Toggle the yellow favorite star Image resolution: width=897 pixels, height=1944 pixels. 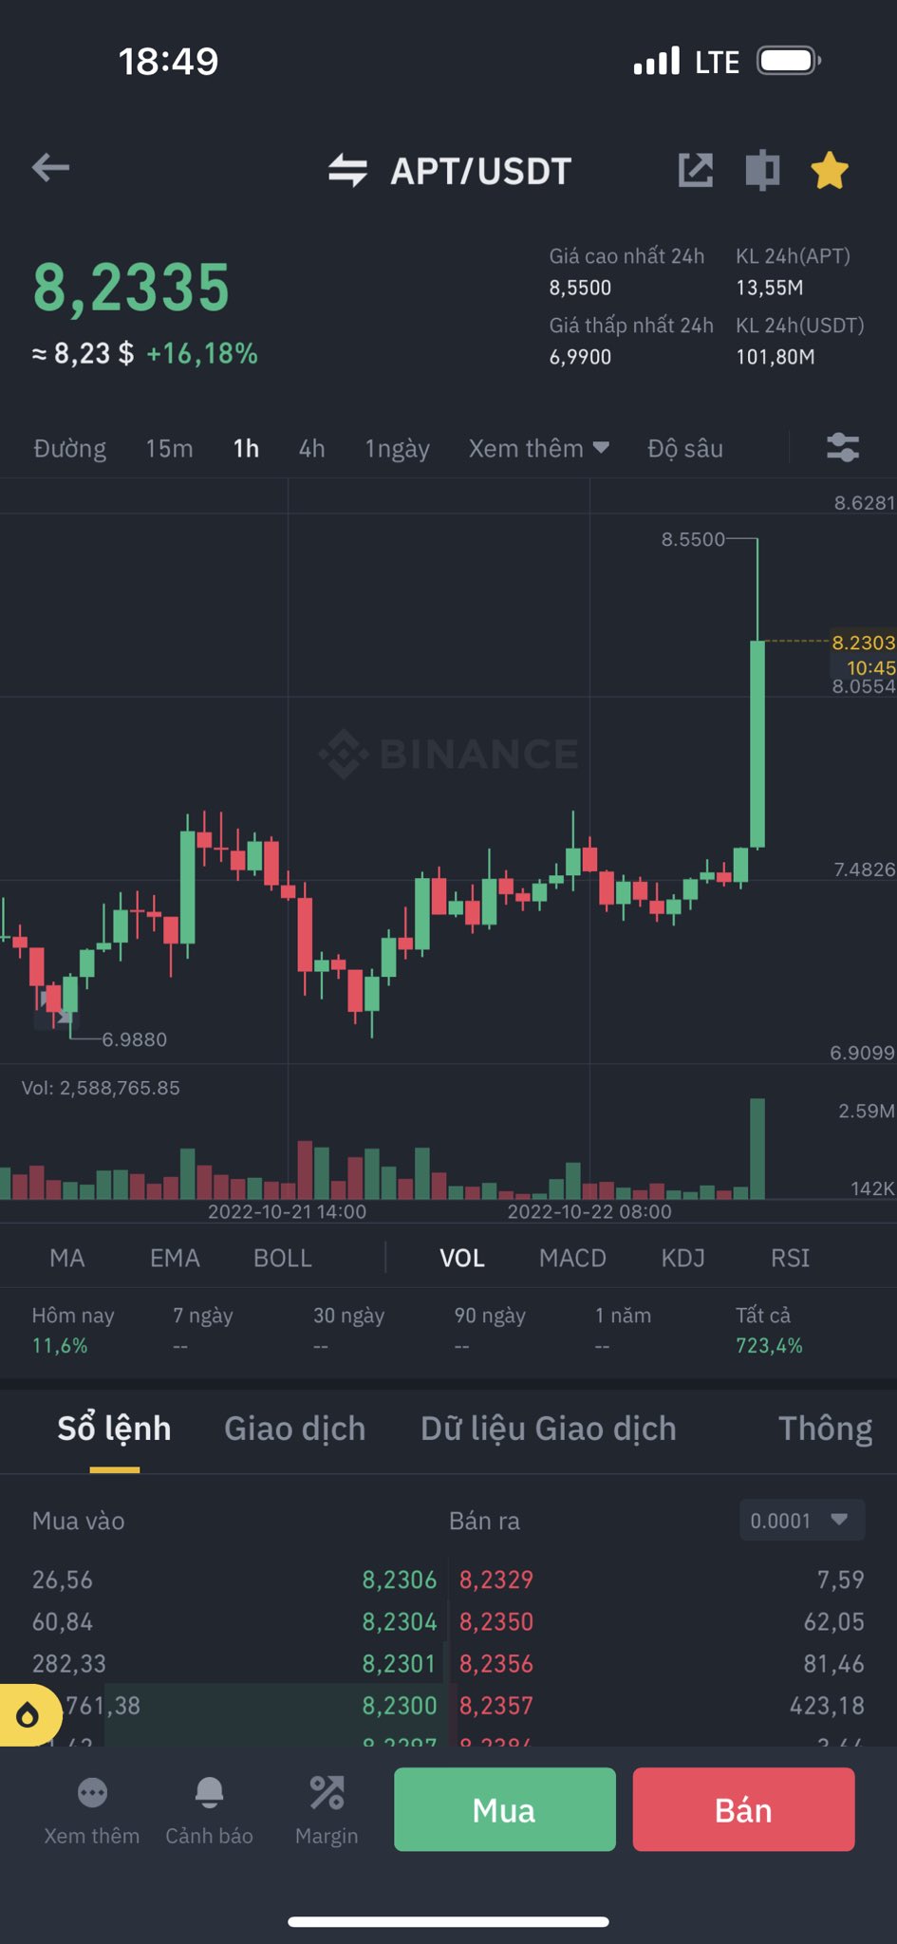pos(830,171)
